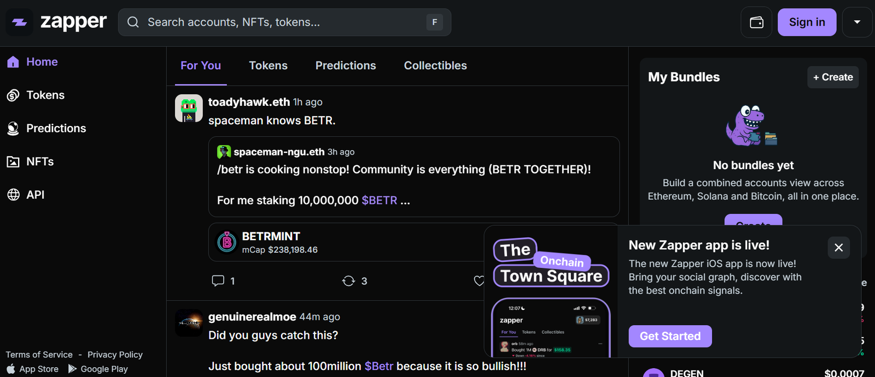
Task: Click the NFTs sidebar icon
Action: click(13, 161)
